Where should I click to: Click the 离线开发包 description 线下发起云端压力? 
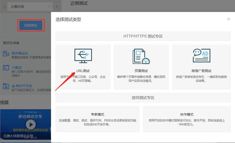tap(31, 90)
